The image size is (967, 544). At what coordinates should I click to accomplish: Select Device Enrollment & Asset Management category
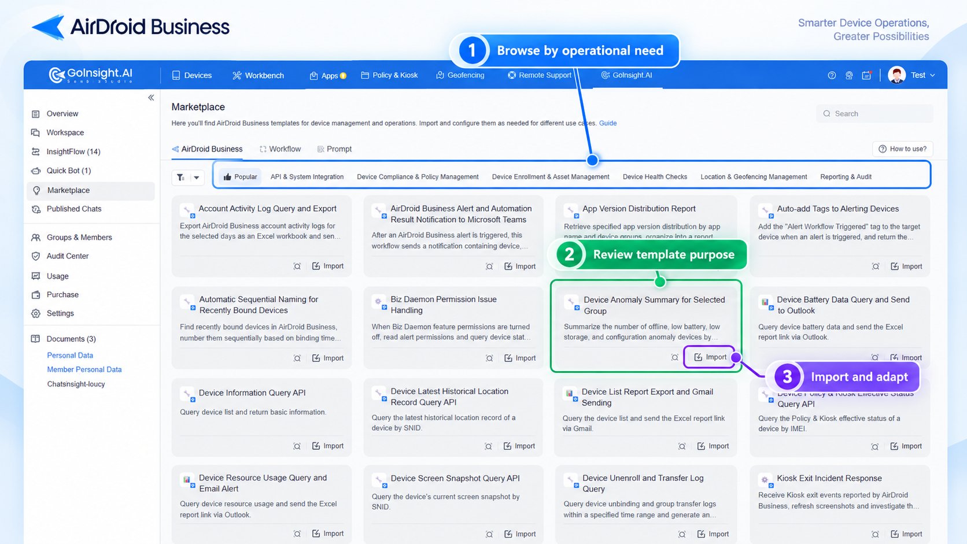pos(551,177)
